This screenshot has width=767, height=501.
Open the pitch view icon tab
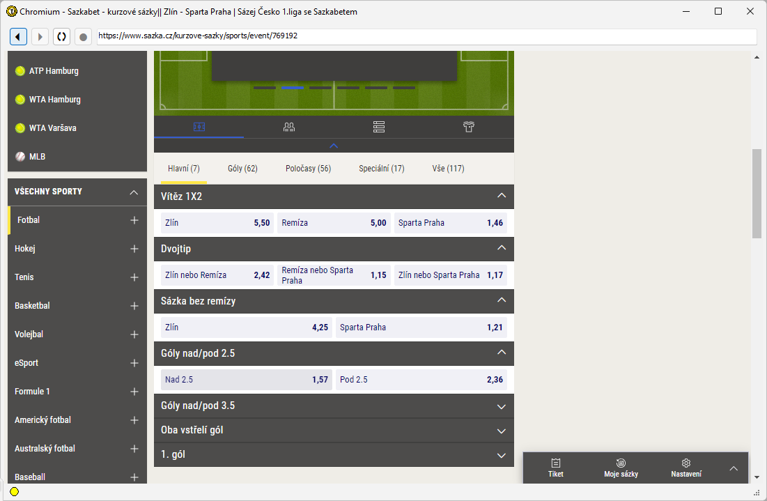click(199, 128)
